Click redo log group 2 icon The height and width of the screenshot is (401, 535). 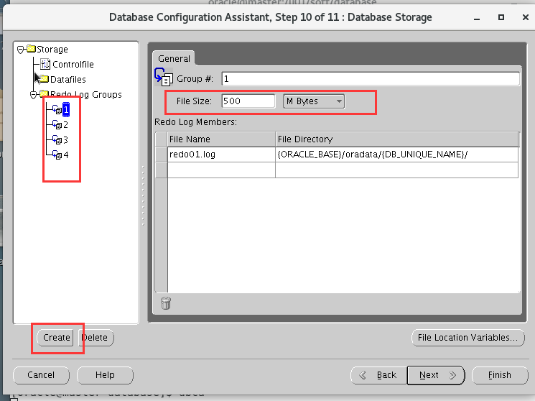[57, 124]
